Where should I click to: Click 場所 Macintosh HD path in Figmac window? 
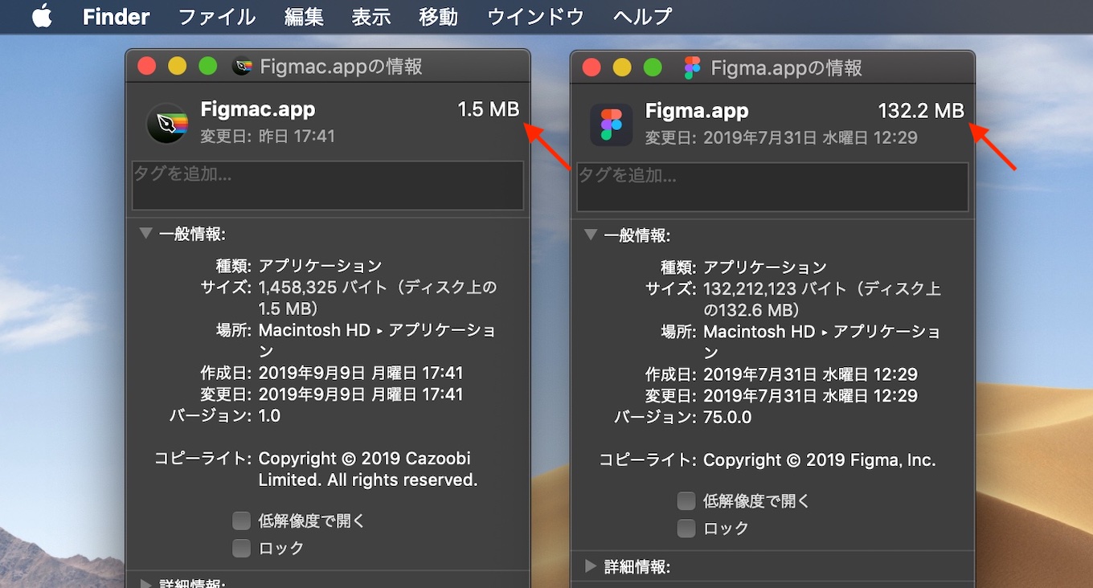(x=377, y=341)
